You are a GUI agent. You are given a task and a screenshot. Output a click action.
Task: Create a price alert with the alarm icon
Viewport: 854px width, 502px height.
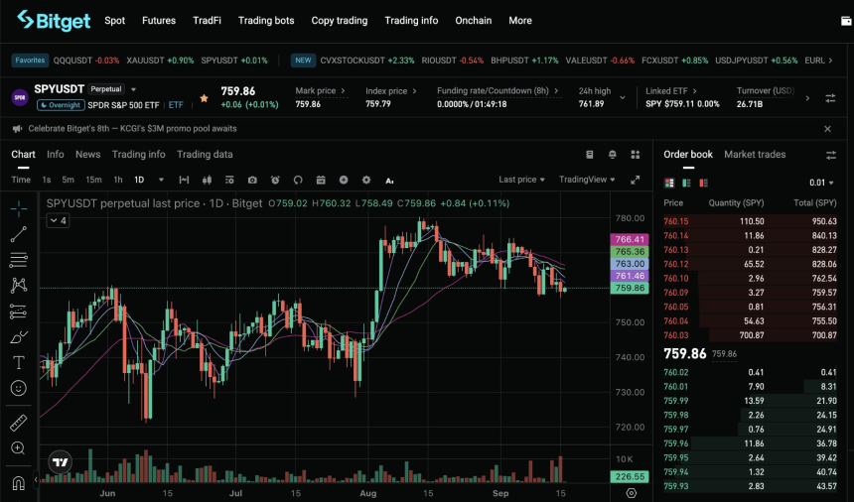tap(275, 180)
